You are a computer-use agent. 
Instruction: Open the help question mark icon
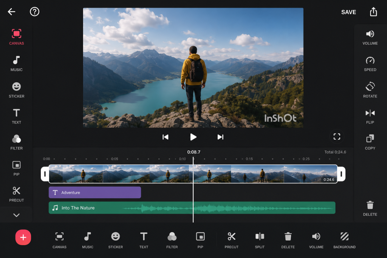[x=34, y=12]
